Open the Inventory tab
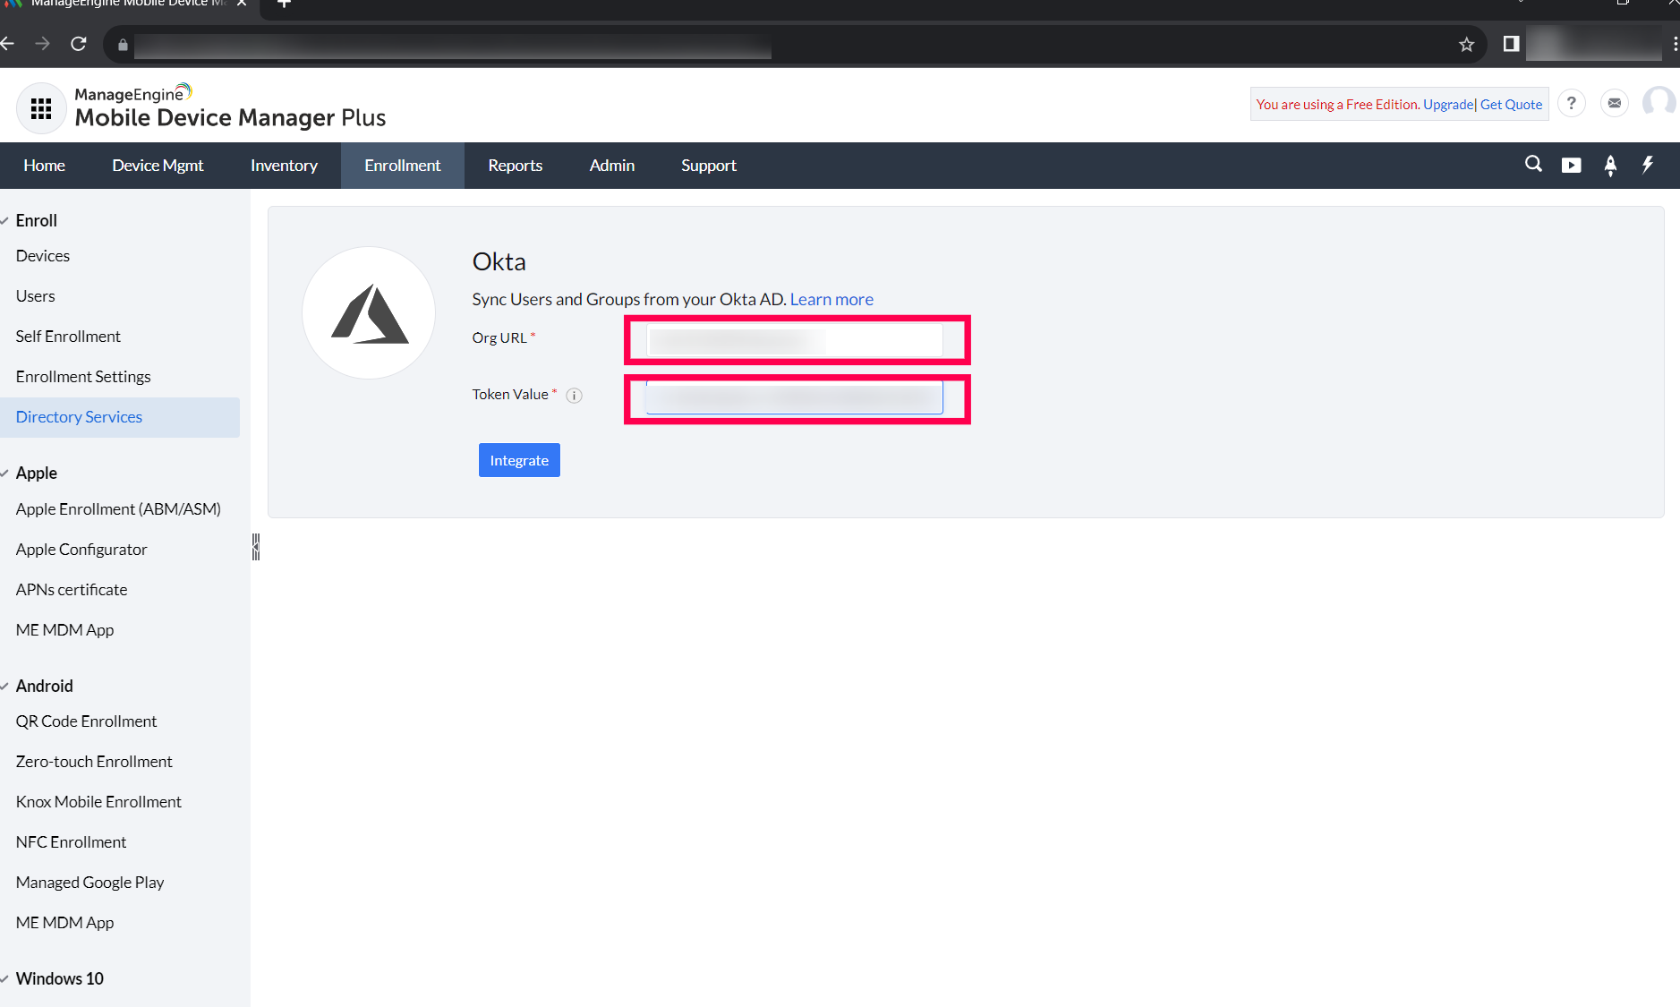This screenshot has width=1680, height=1007. click(284, 166)
